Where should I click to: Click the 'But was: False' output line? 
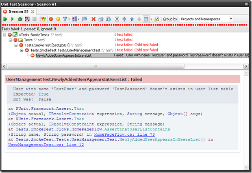pos(32,99)
